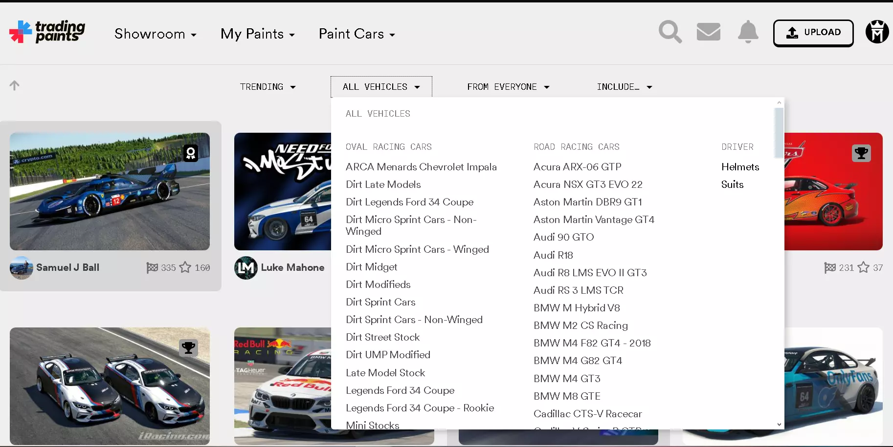893x447 pixels.
Task: Click the trophy icon on the red car paint
Action: click(861, 153)
